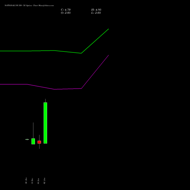
Task: Click the green 31 Dec candlestick body
Action: (x=33, y=141)
